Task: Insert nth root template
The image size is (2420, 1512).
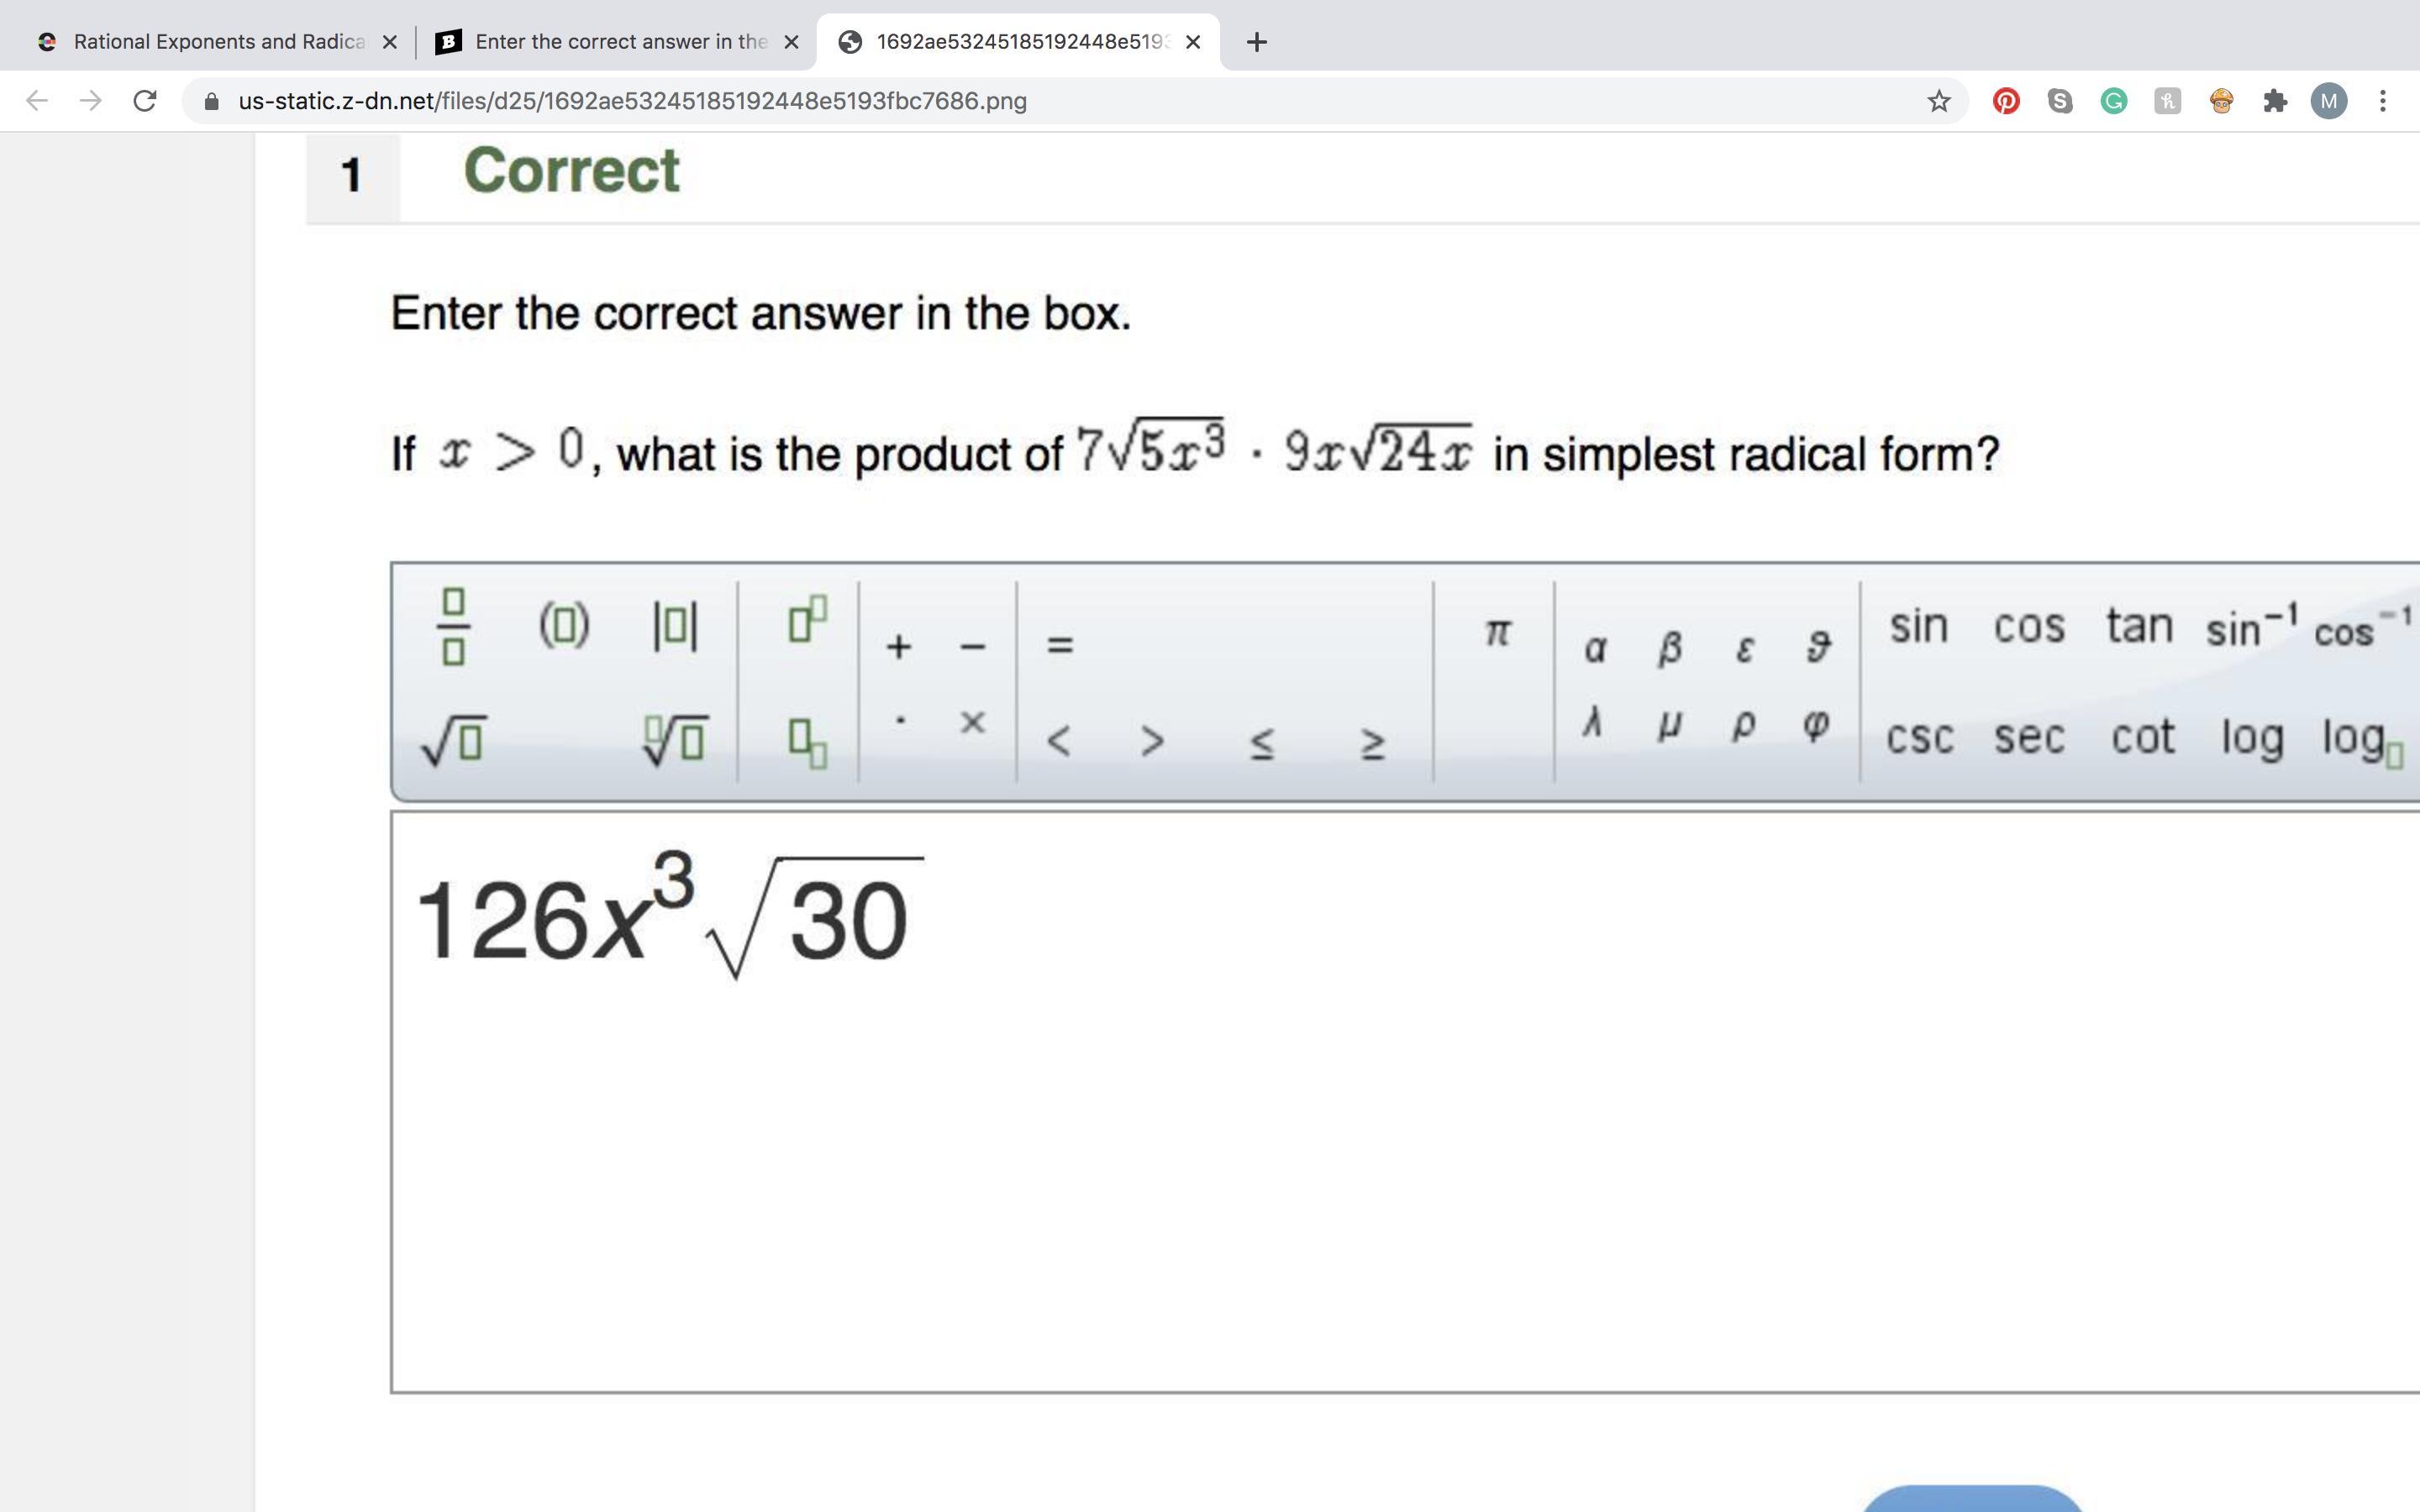Action: (x=675, y=741)
